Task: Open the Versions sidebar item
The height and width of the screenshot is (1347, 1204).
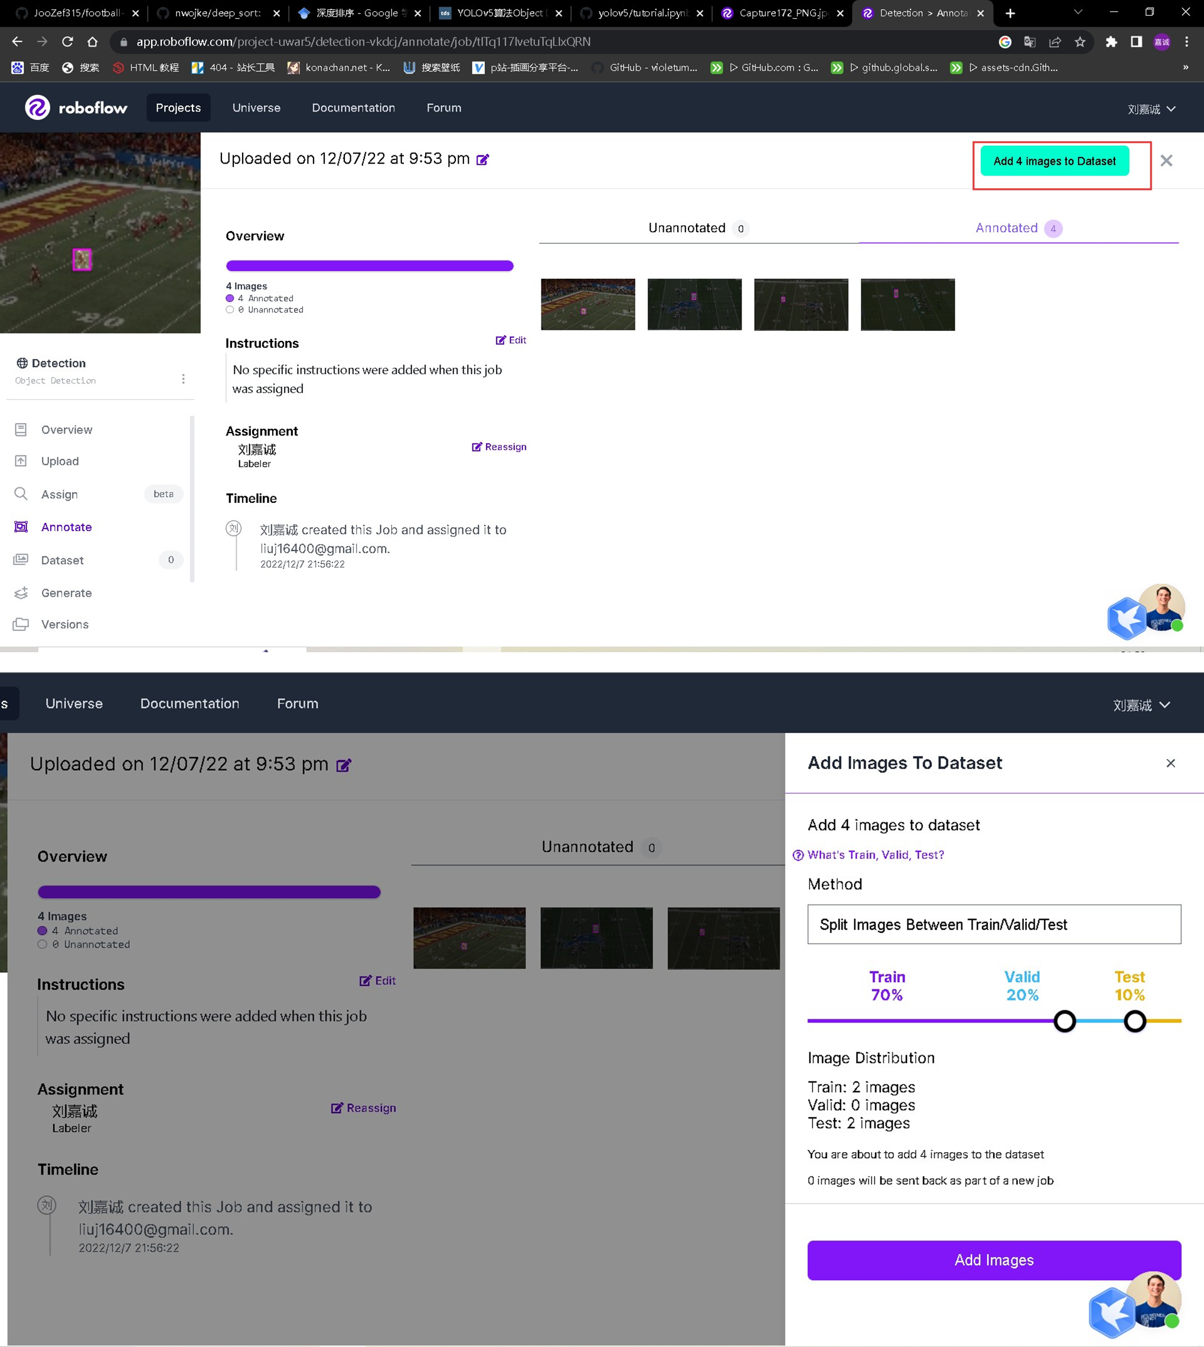Action: tap(64, 624)
